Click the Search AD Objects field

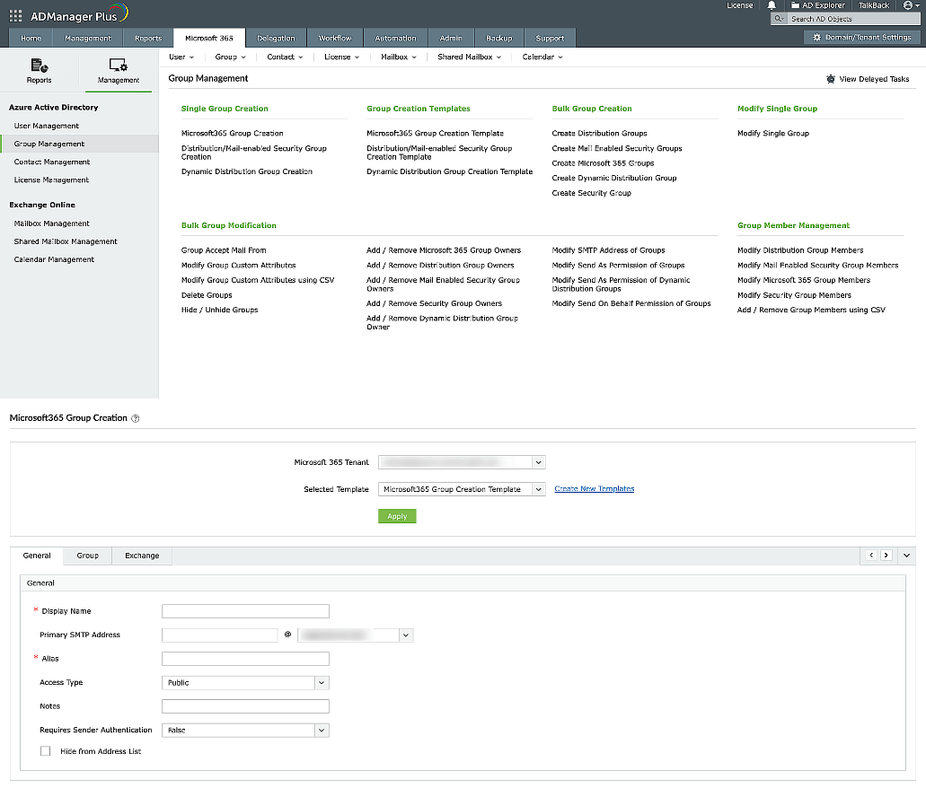click(x=853, y=19)
